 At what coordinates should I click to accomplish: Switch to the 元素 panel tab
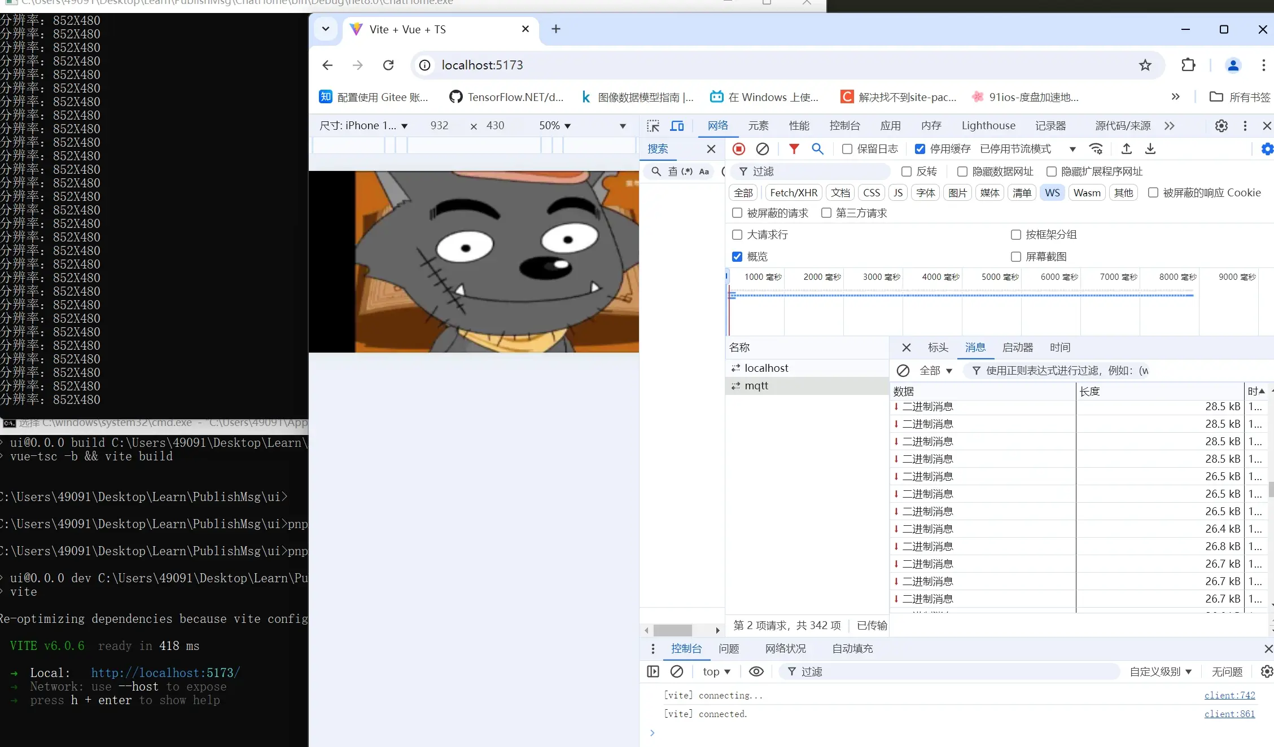tap(758, 126)
